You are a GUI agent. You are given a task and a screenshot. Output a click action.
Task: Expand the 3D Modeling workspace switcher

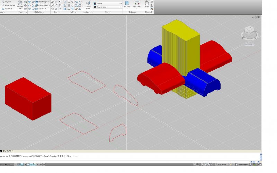(x=244, y=164)
